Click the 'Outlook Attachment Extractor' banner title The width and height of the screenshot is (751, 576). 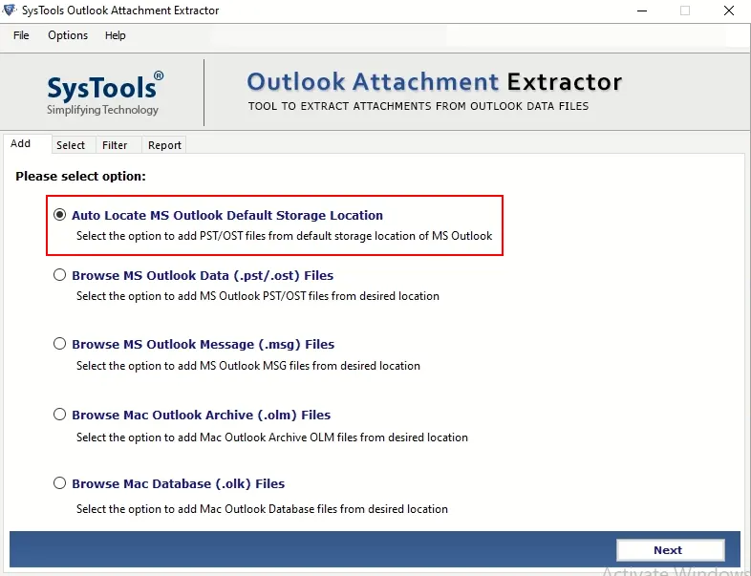[435, 82]
